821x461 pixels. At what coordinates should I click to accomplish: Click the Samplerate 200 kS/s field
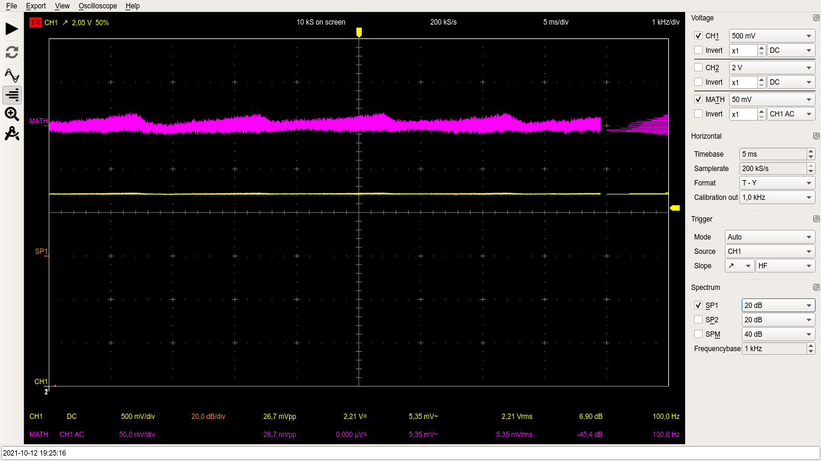(773, 169)
